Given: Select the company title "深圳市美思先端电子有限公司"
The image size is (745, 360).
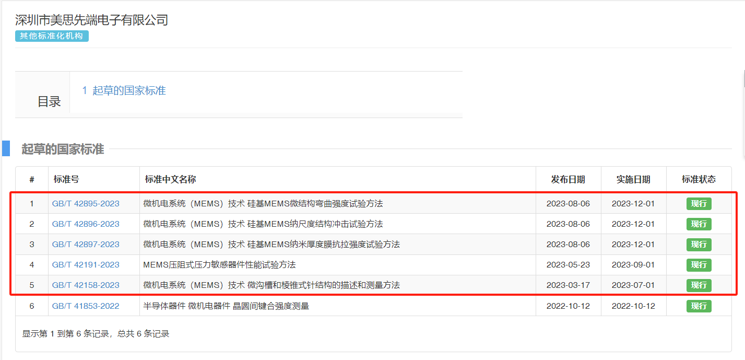Looking at the screenshot, I should click(x=92, y=20).
